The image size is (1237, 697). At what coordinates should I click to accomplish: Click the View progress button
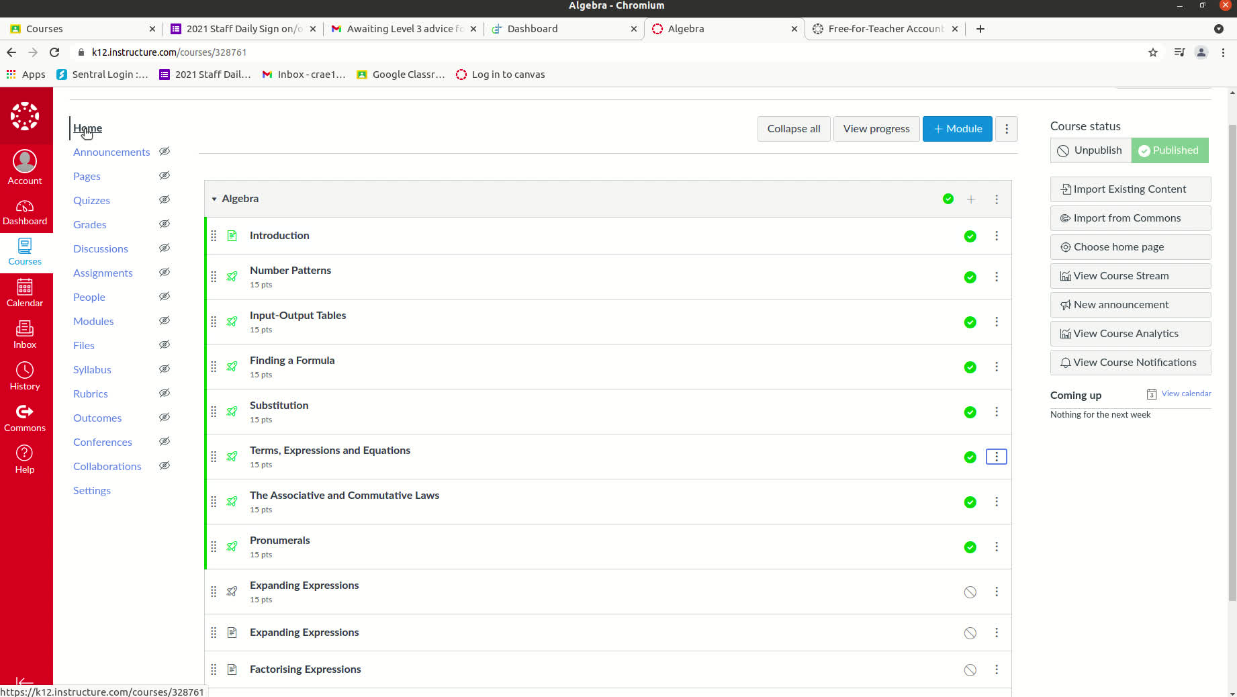click(876, 129)
